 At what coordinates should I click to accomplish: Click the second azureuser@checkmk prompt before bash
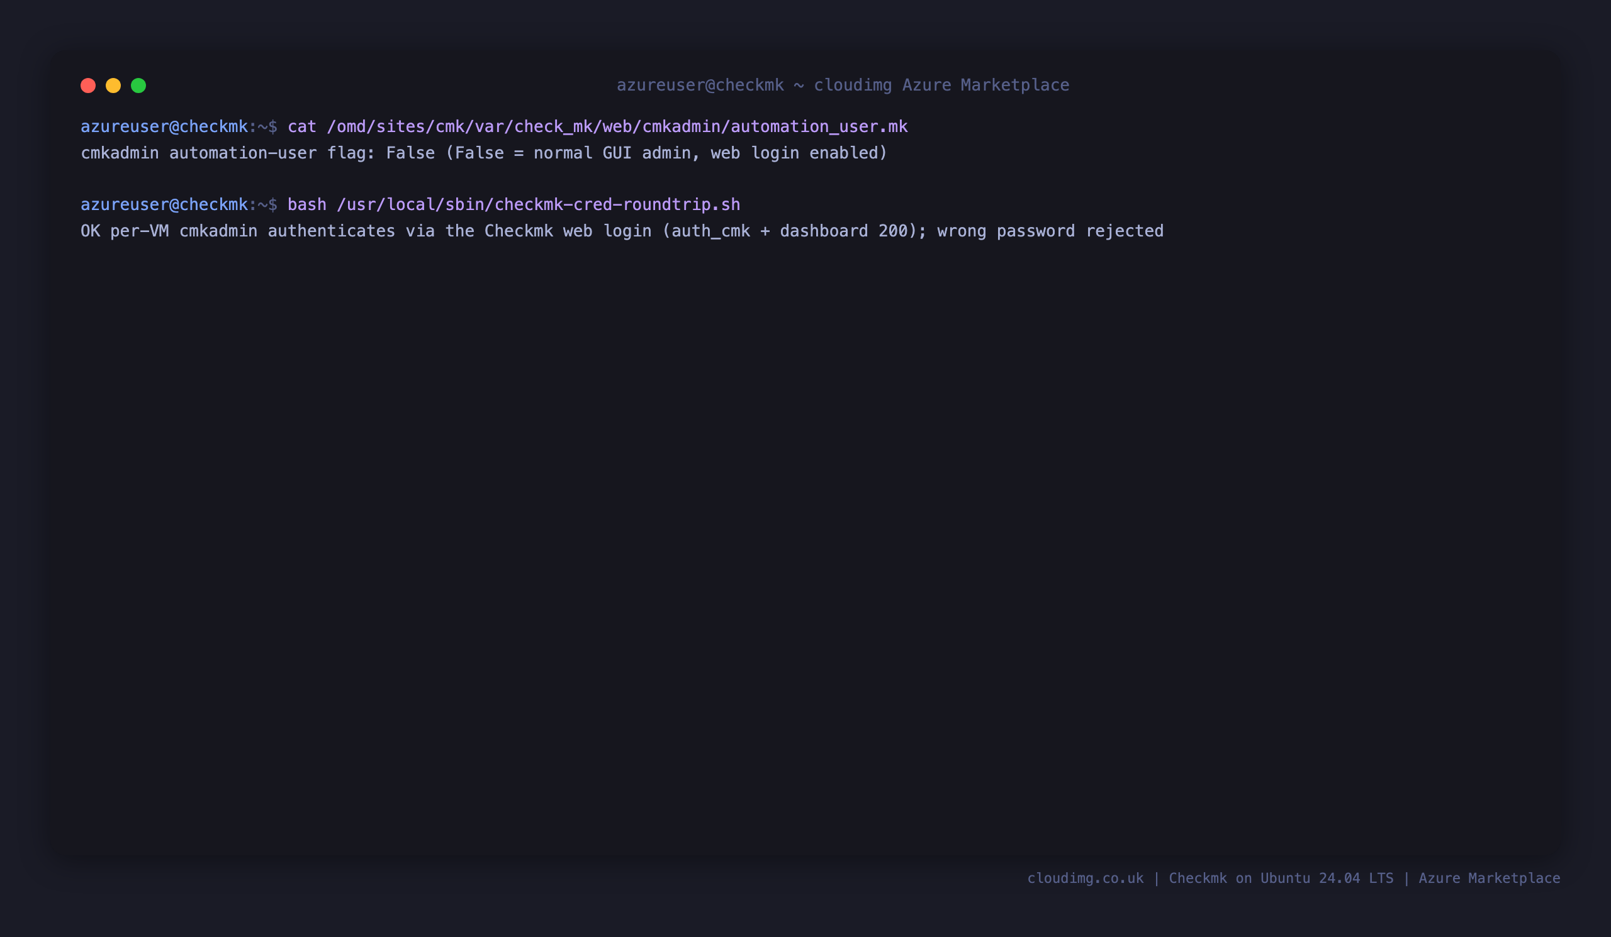pyautogui.click(x=179, y=205)
